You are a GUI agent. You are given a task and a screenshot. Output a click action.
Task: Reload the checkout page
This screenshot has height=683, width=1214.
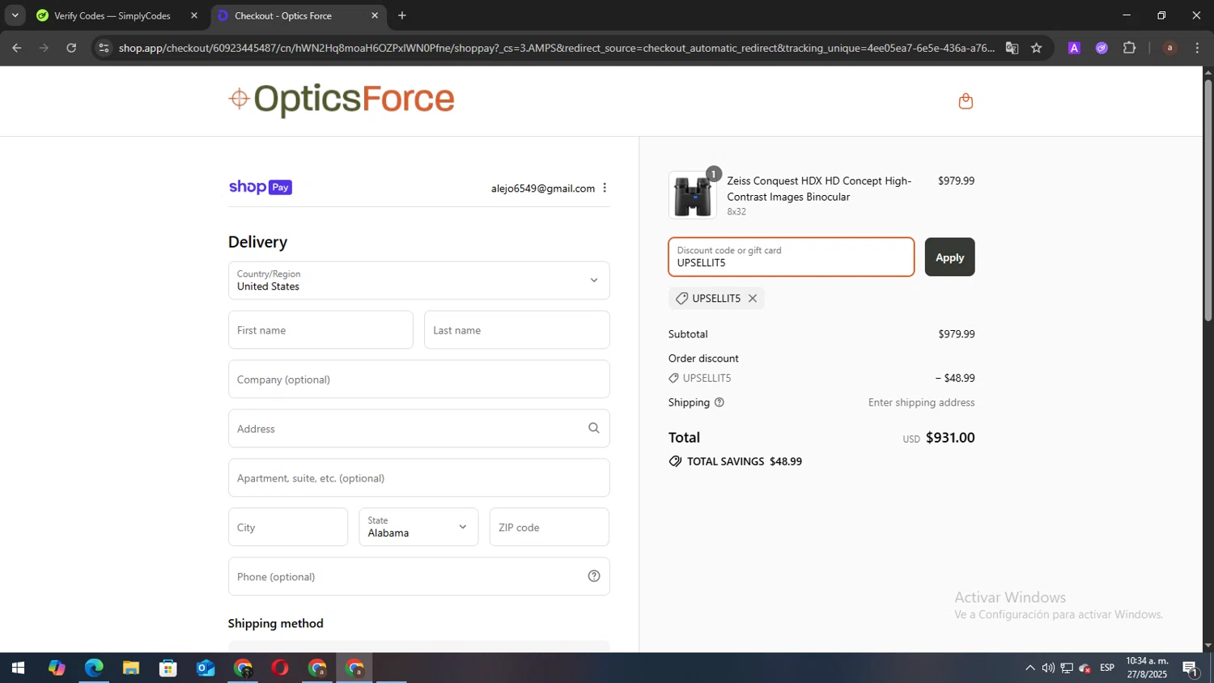(x=71, y=48)
